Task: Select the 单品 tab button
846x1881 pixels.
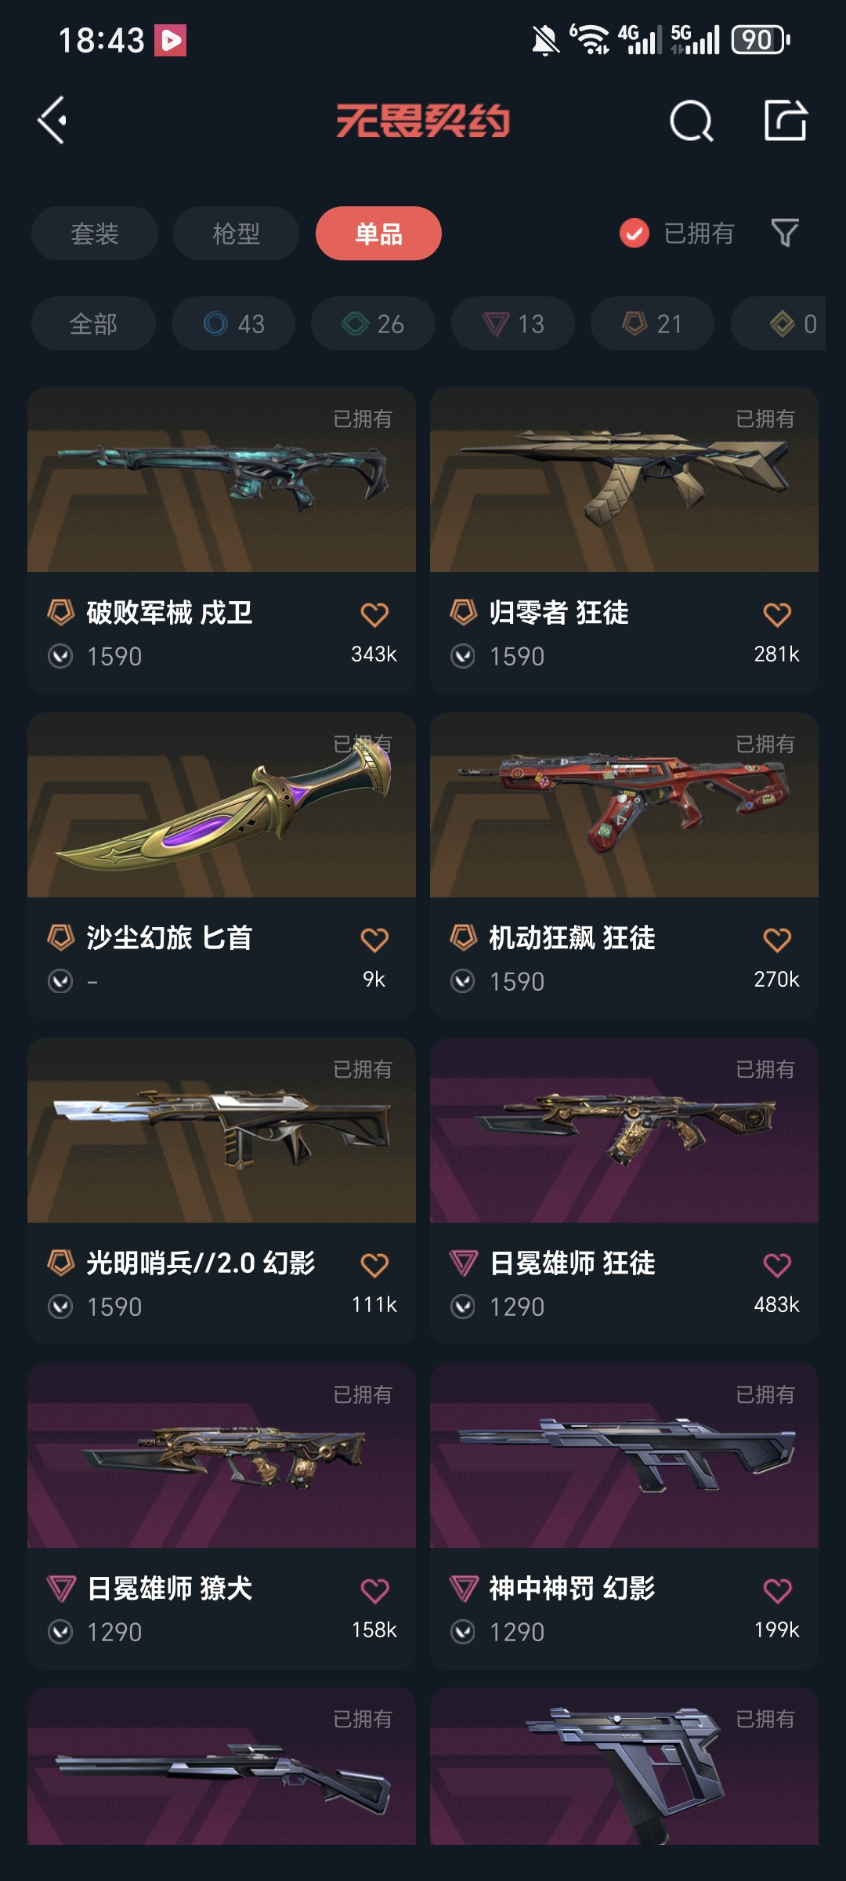Action: tap(378, 234)
